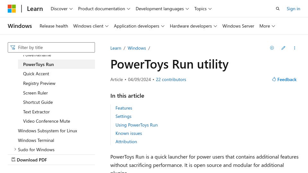
Task: Jump to the Settings section
Action: pyautogui.click(x=123, y=117)
